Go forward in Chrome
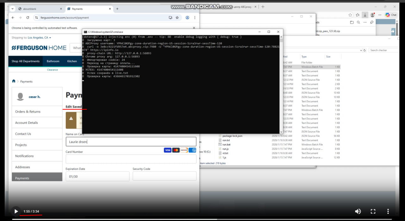Screen dimensions: 405x221 [x=20, y=18]
